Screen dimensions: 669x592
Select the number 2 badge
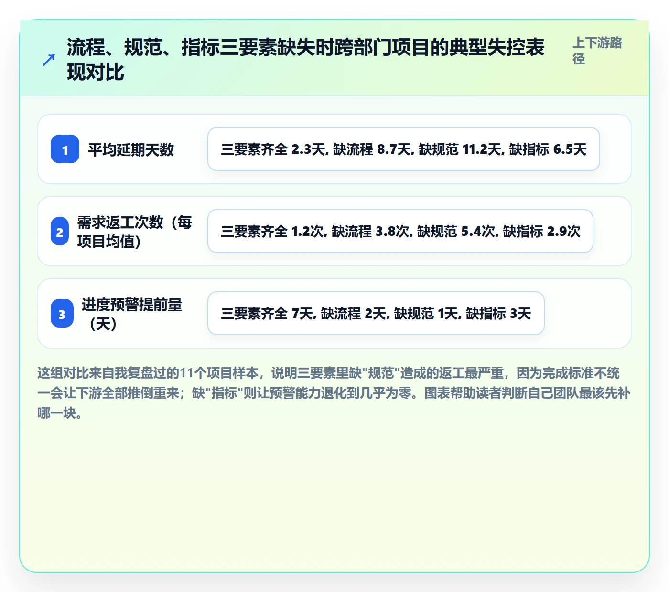click(x=60, y=232)
